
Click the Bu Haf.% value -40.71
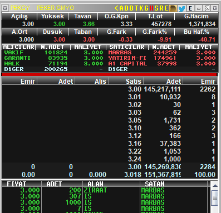pos(207,39)
